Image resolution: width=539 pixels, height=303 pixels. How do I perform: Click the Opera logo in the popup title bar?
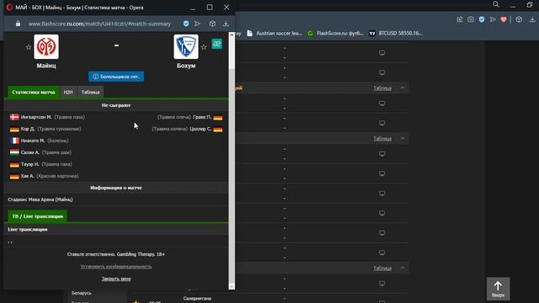pyautogui.click(x=9, y=8)
